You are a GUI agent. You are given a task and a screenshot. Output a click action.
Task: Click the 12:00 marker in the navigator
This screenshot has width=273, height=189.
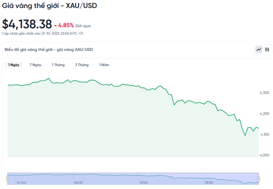click(144, 183)
